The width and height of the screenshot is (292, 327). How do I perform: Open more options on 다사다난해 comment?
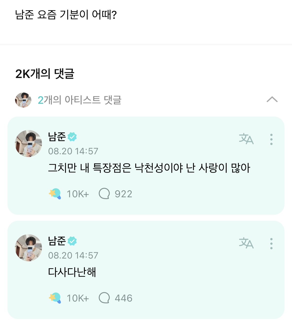click(271, 243)
